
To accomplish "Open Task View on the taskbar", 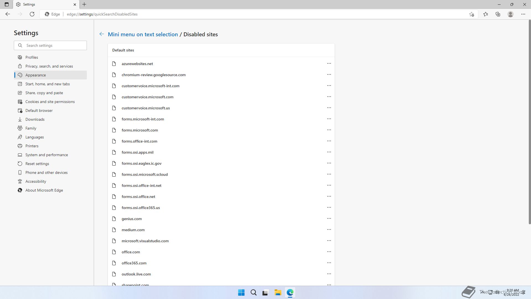I will [x=265, y=292].
